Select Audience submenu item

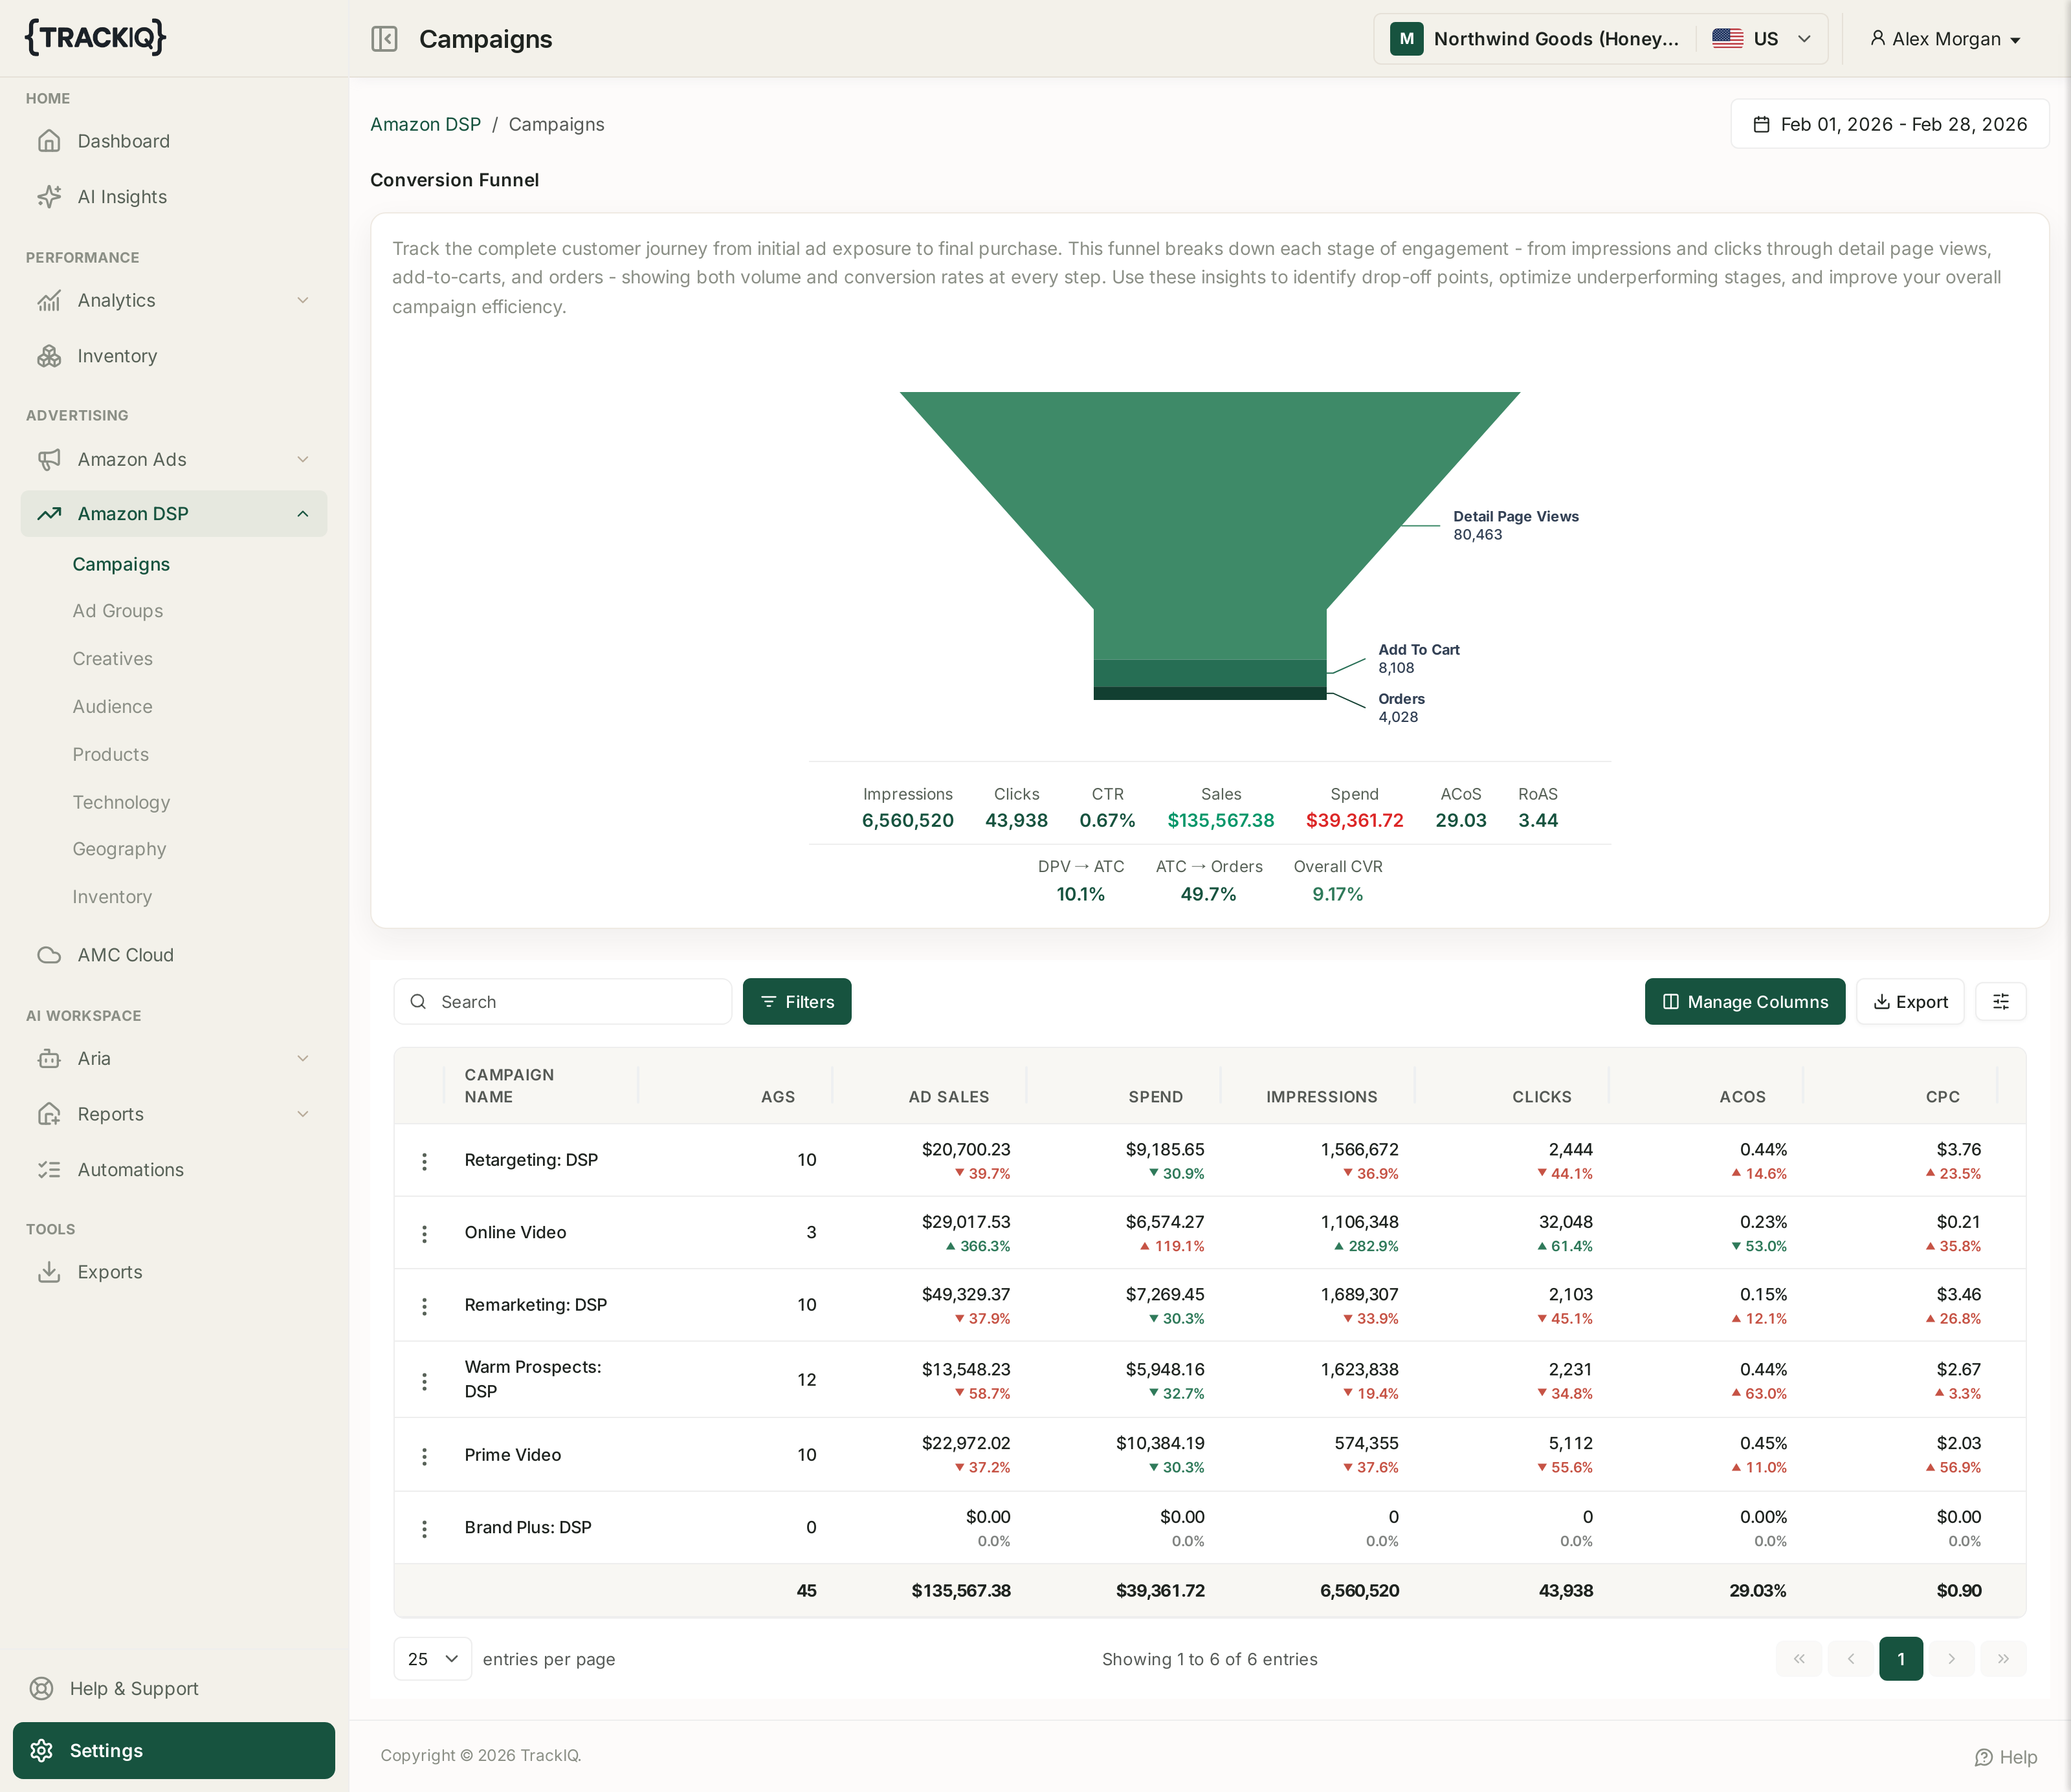(113, 707)
